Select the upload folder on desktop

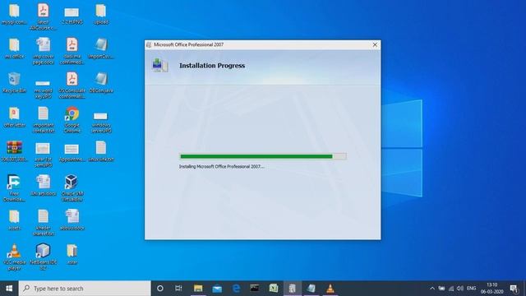tap(101, 14)
